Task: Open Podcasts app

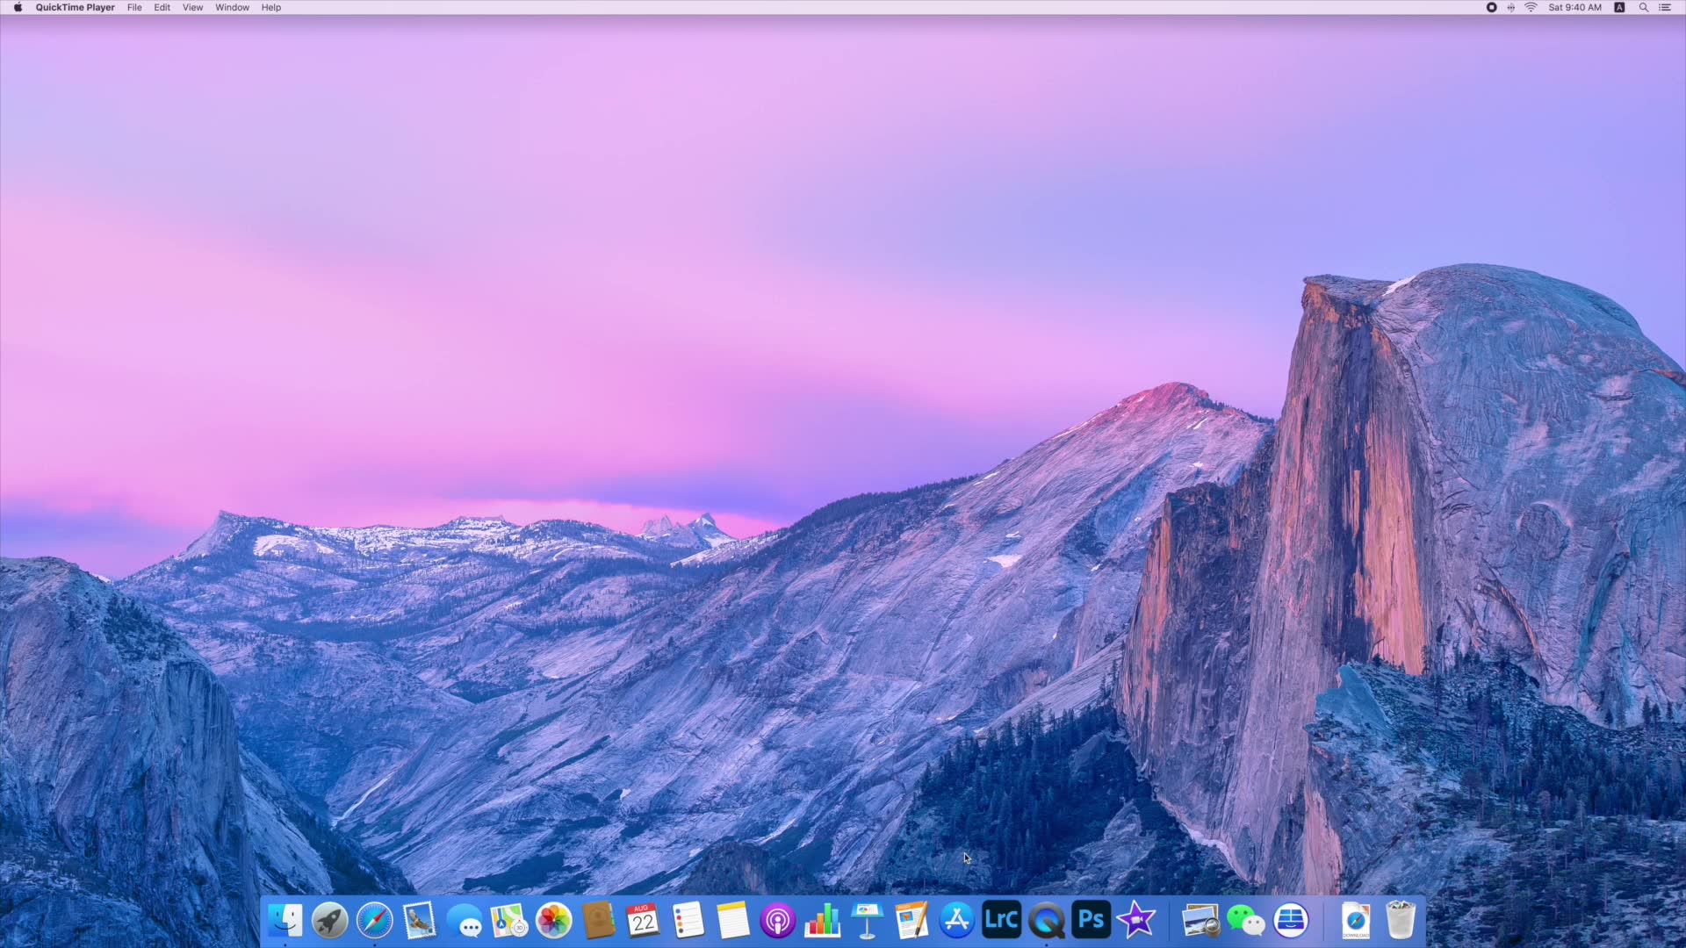Action: (776, 920)
